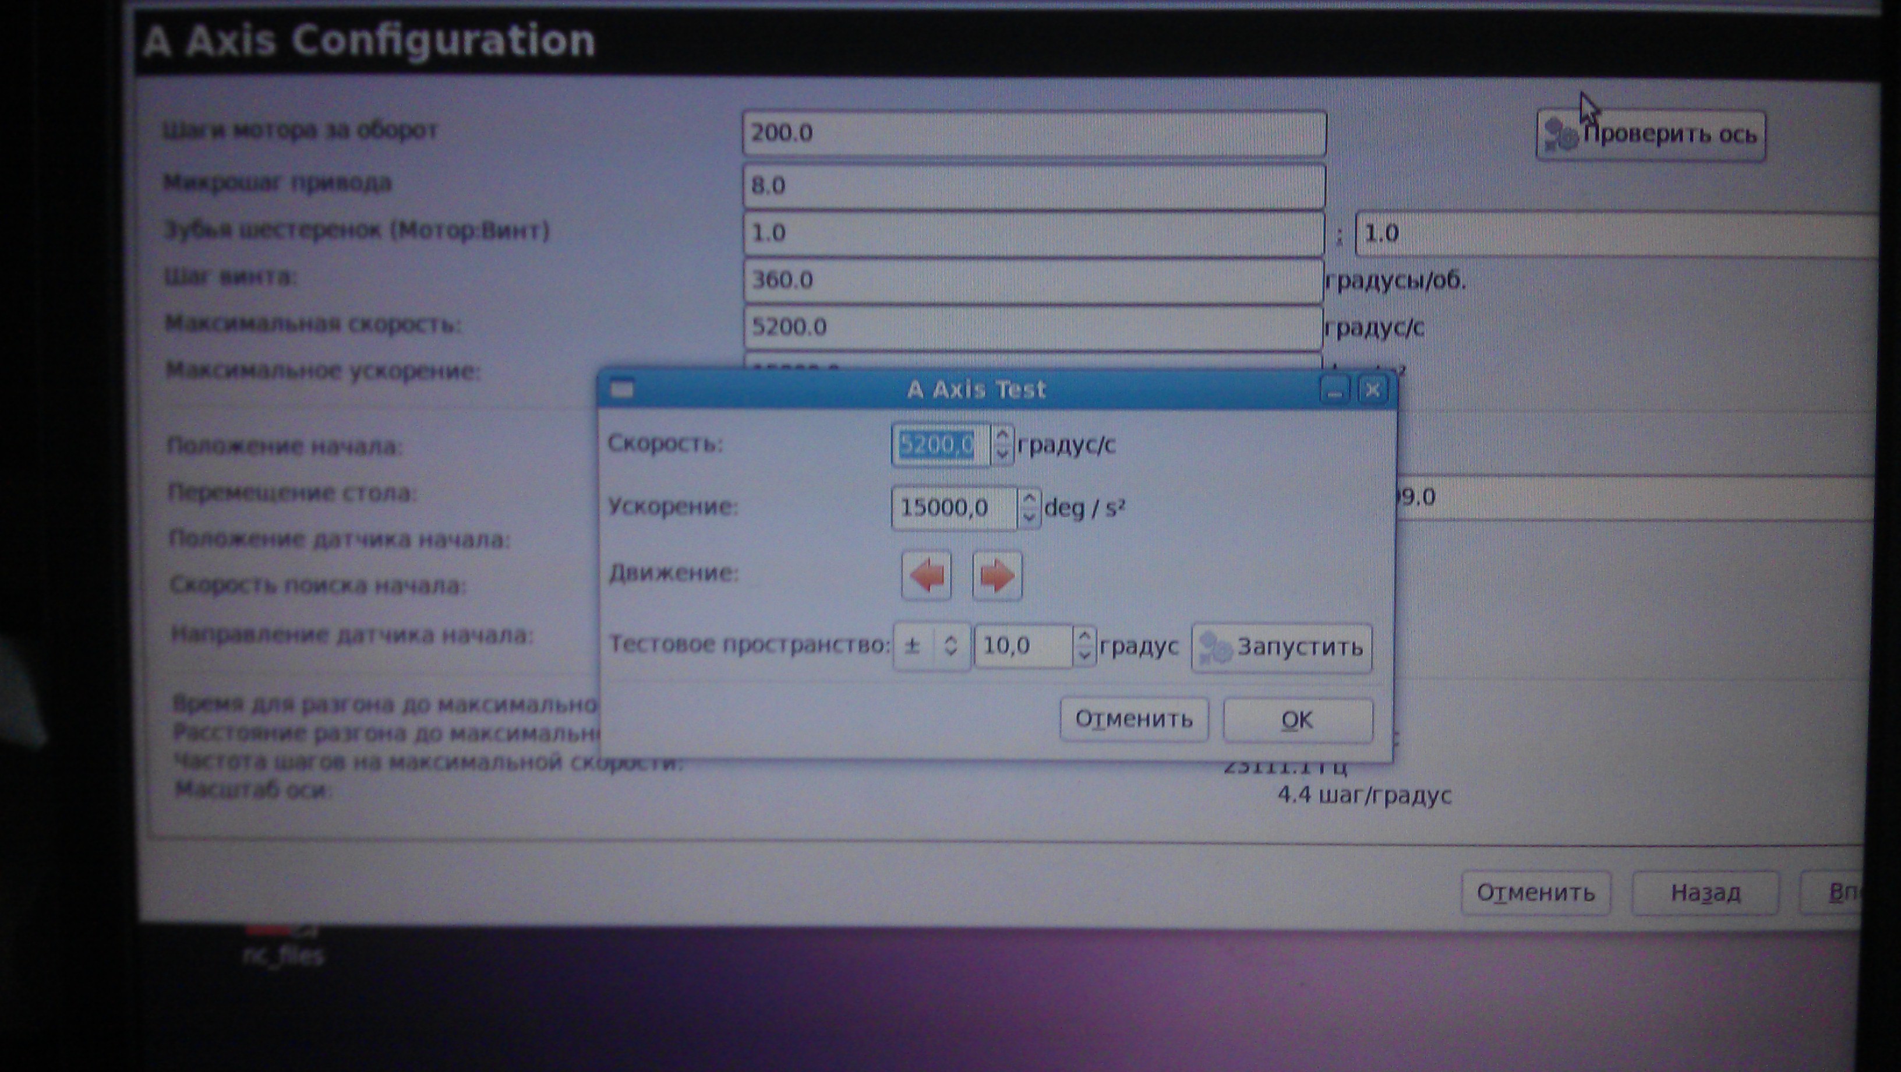Image resolution: width=1901 pixels, height=1072 pixels.
Task: Open the A Axis Test window menu icon
Action: click(x=623, y=389)
